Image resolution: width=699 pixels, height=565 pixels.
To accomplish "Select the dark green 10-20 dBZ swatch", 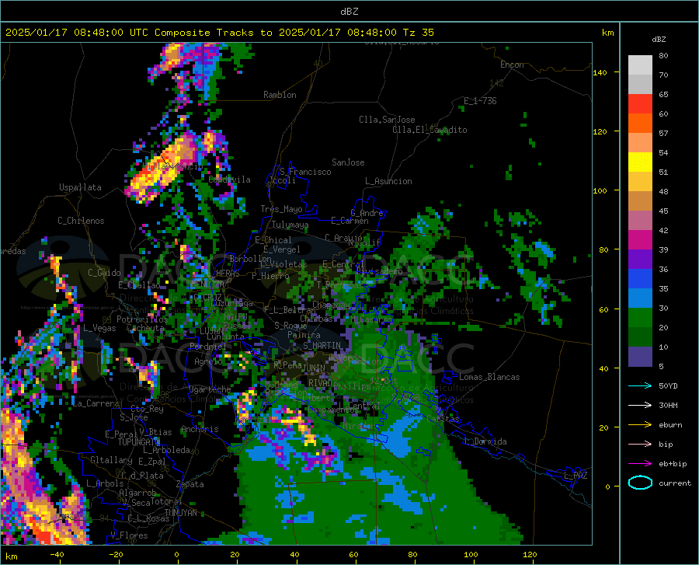I will click(x=640, y=337).
